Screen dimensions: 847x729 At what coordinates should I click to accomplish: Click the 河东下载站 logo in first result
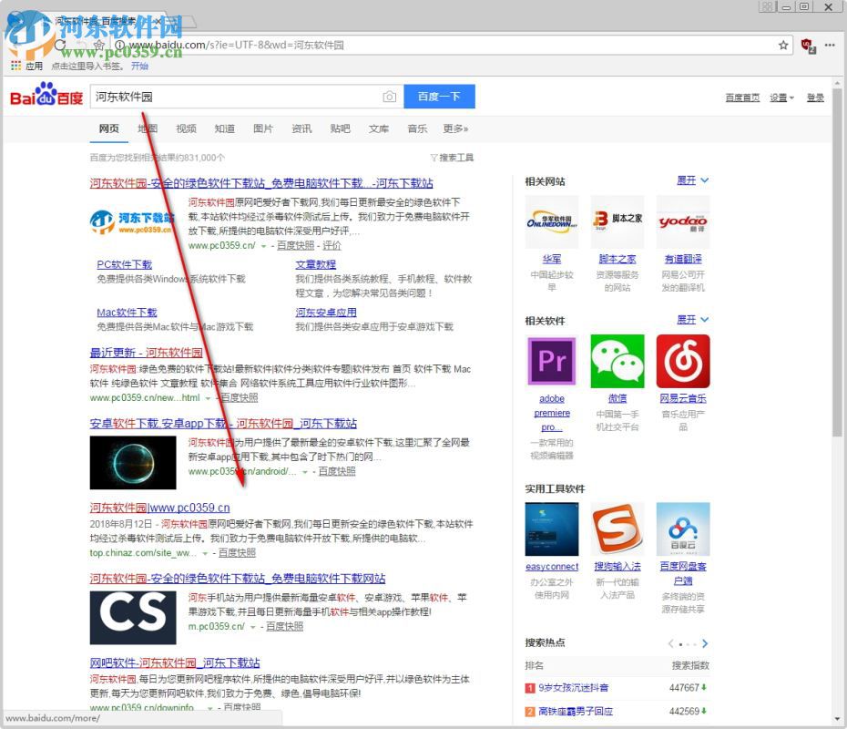click(132, 222)
